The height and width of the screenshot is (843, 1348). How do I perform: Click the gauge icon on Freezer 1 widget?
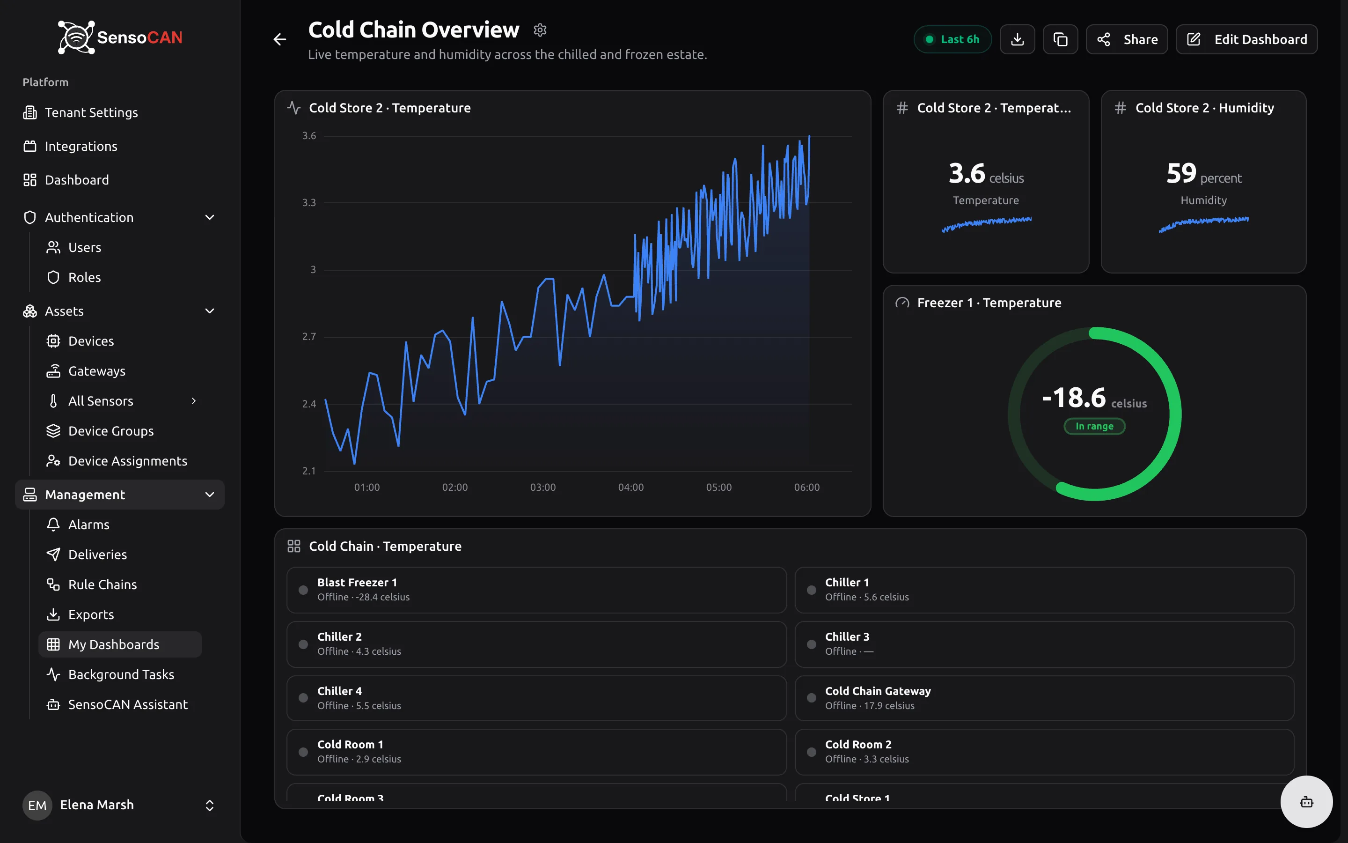click(x=902, y=303)
